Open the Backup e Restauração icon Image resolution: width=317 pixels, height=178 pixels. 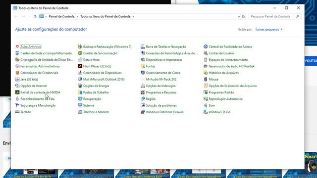tap(80, 46)
